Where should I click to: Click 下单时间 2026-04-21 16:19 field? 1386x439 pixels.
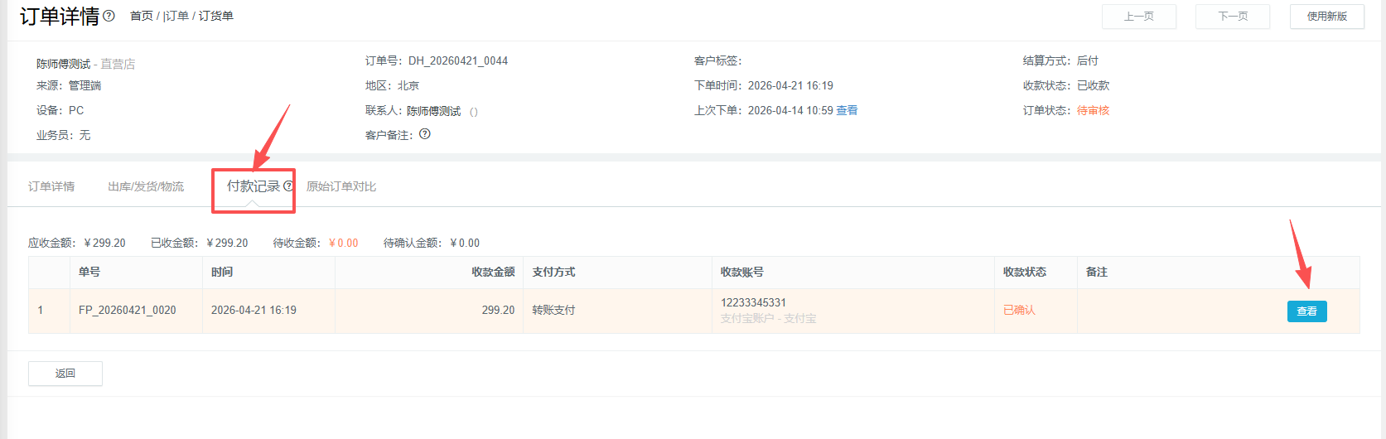pyautogui.click(x=764, y=85)
